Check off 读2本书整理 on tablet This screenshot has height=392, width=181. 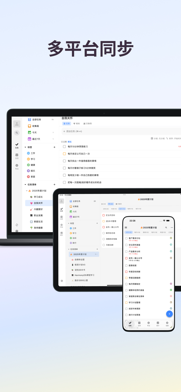coord(104,221)
